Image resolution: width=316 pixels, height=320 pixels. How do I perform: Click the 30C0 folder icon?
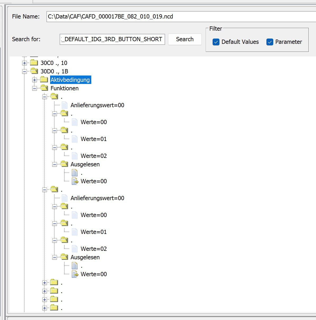34,63
